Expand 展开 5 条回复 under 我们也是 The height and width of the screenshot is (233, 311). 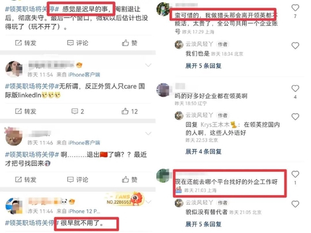204,65
